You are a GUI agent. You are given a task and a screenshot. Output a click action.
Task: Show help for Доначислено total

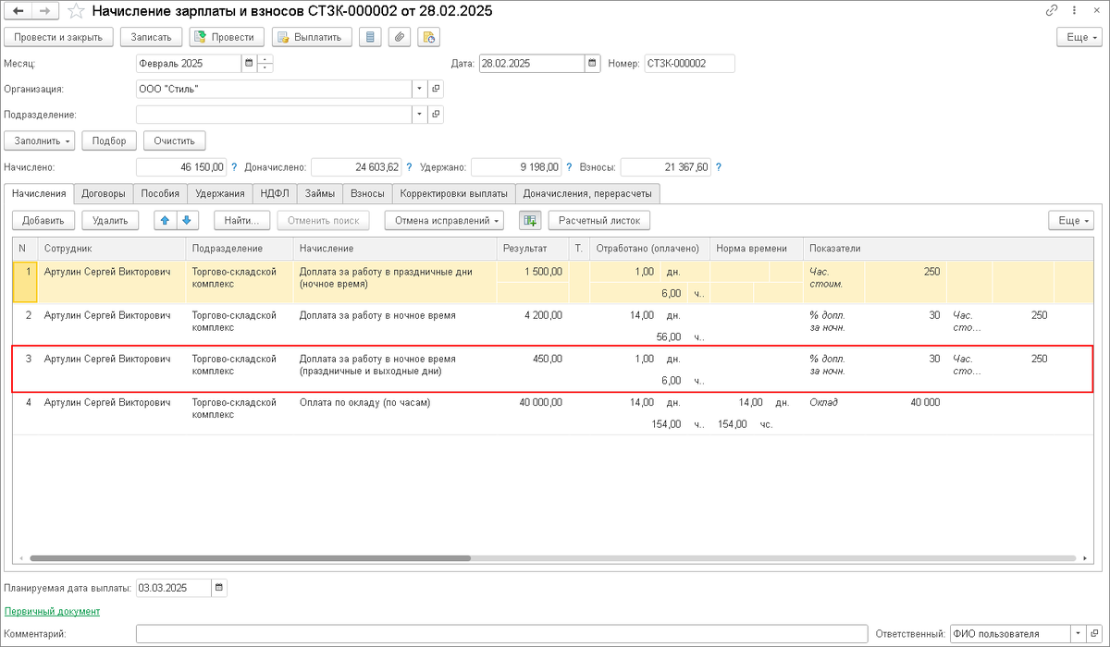click(x=409, y=167)
